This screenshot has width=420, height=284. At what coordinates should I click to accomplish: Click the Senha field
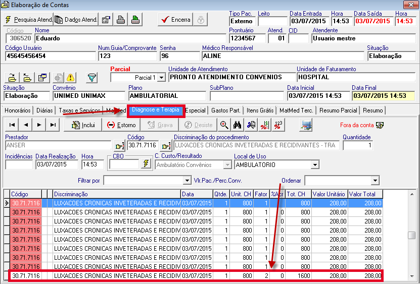click(180, 56)
